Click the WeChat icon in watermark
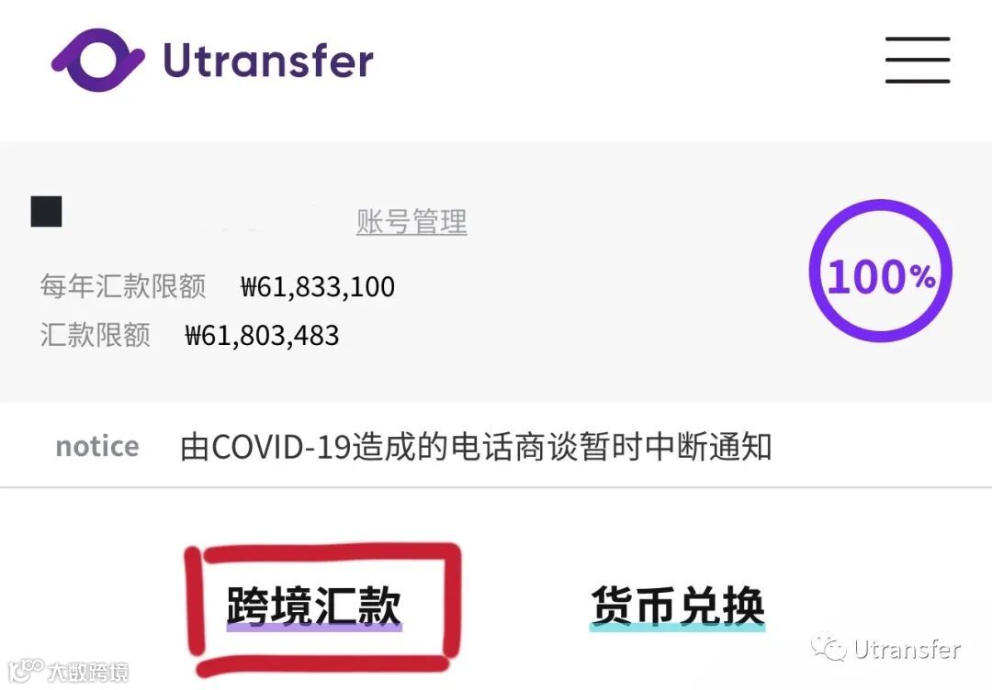Image resolution: width=992 pixels, height=690 pixels. tap(829, 648)
